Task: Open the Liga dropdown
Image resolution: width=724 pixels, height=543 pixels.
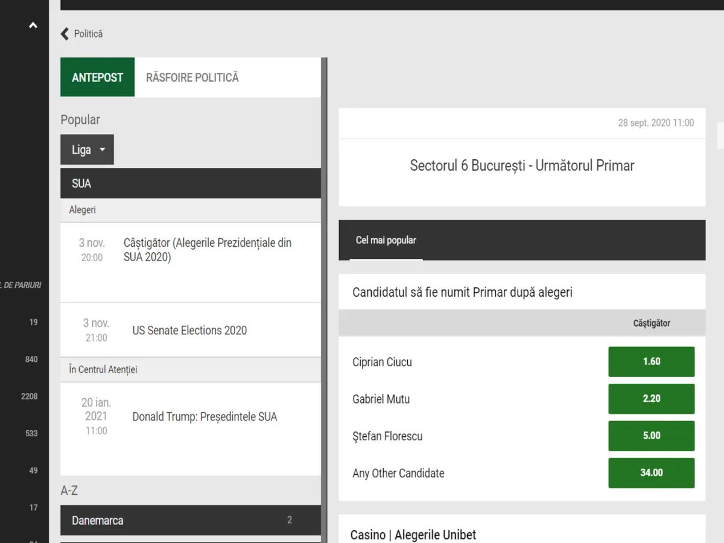Action: (x=87, y=150)
